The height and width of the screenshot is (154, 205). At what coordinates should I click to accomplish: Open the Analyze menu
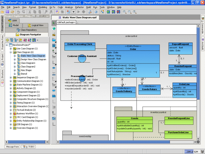click(69, 7)
